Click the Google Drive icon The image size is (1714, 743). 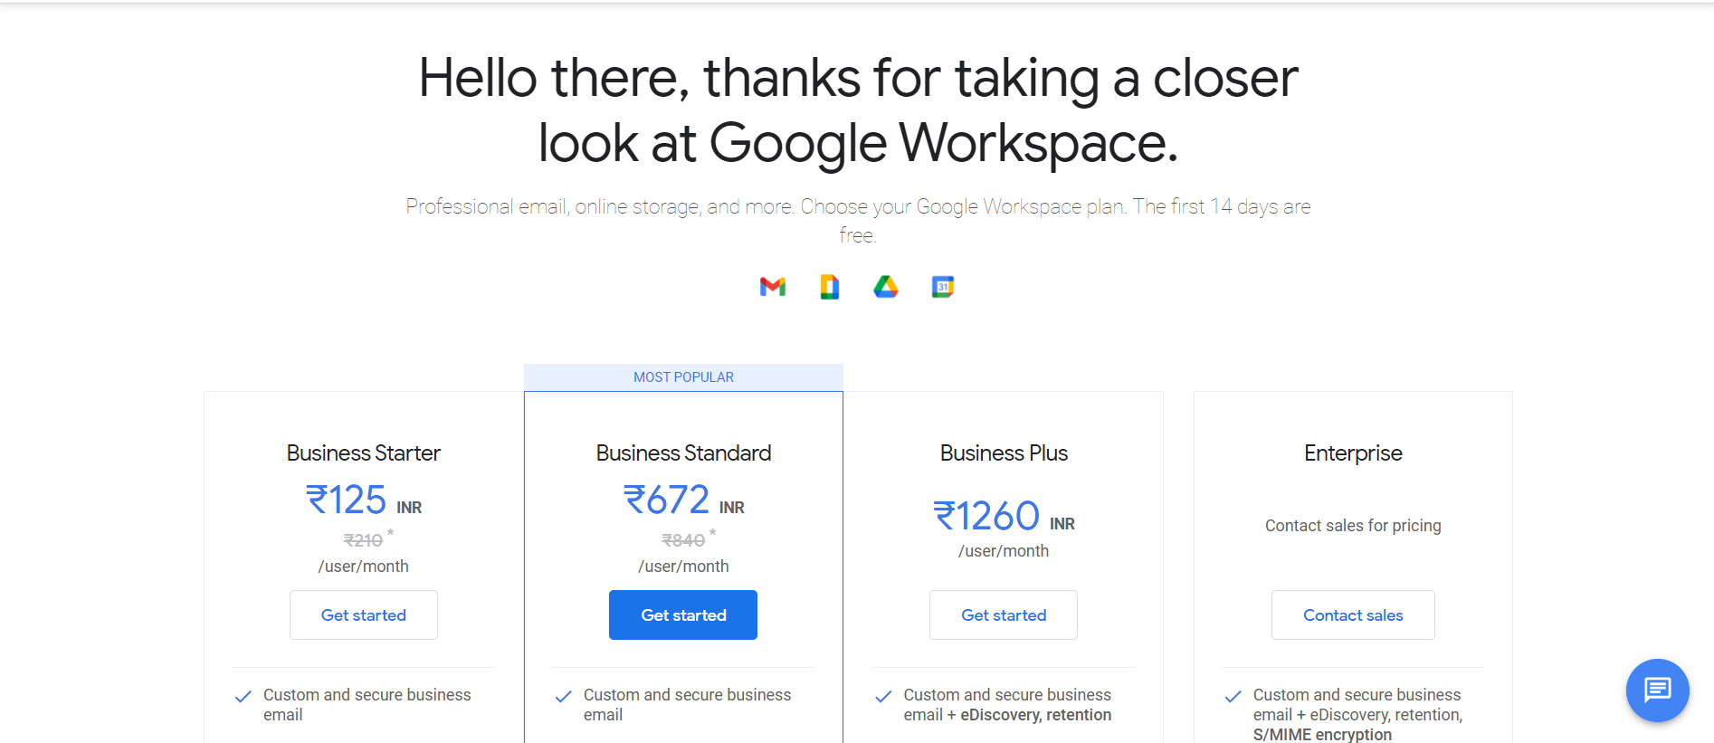(886, 287)
